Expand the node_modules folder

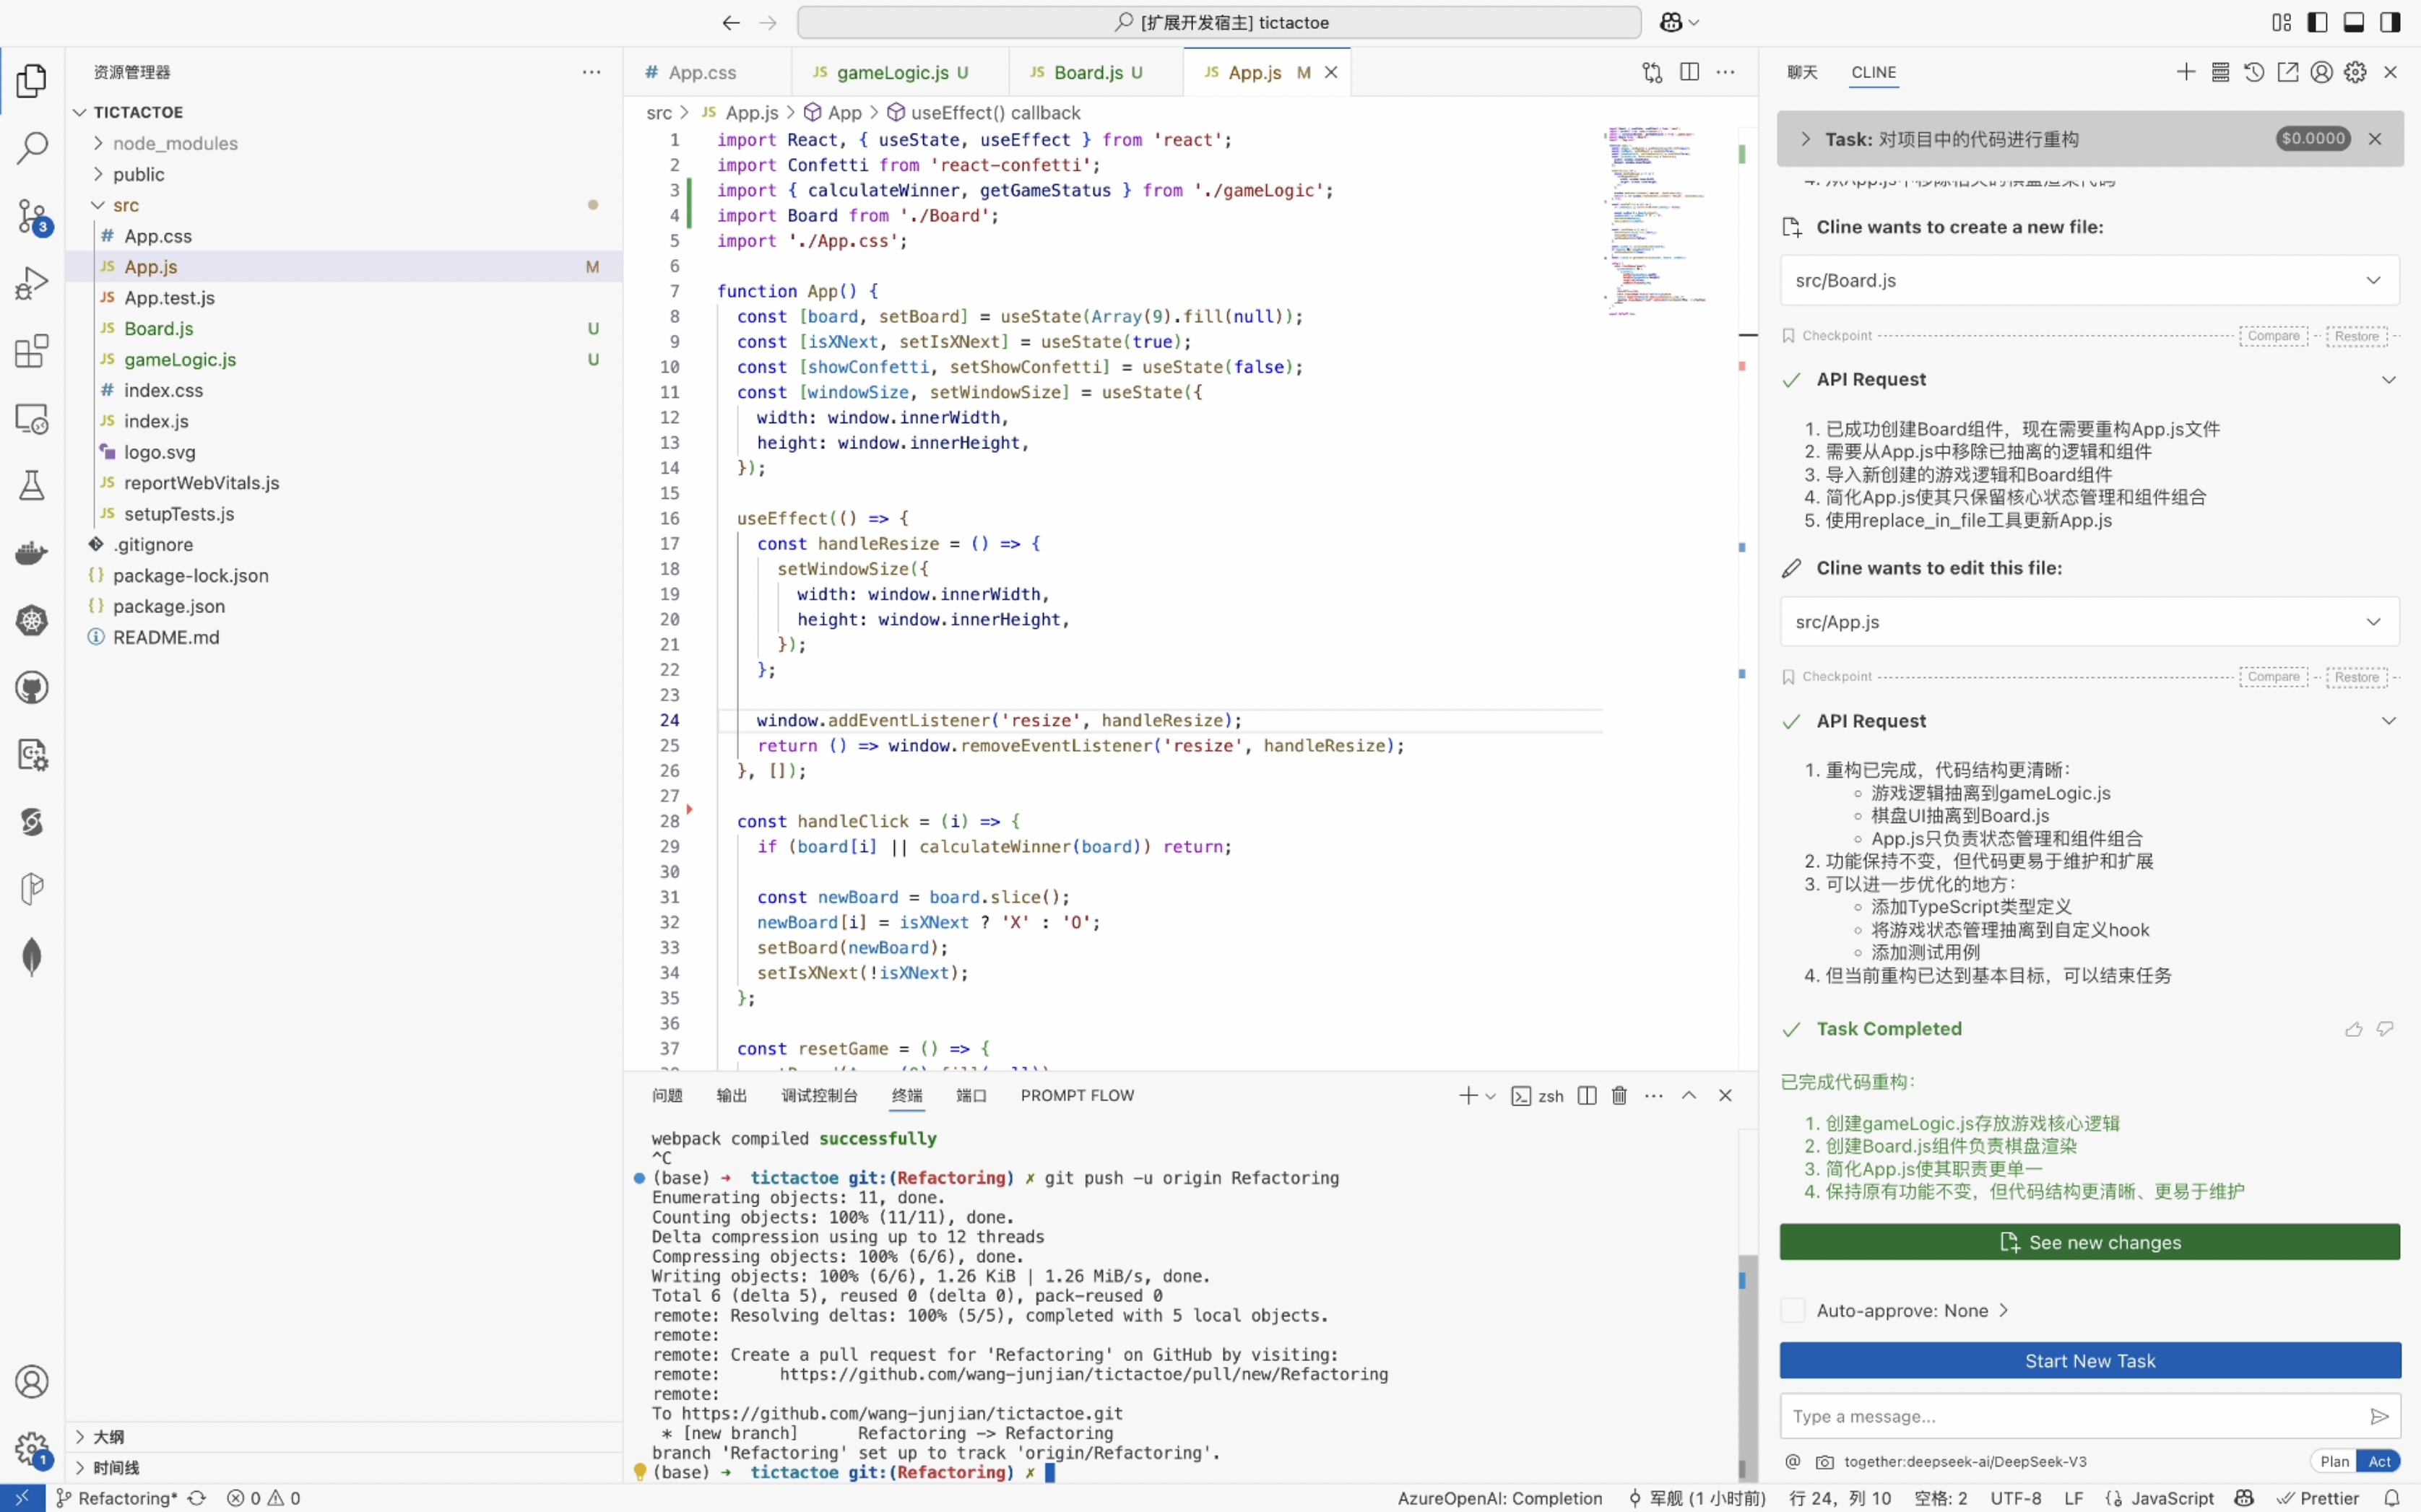coord(175,143)
